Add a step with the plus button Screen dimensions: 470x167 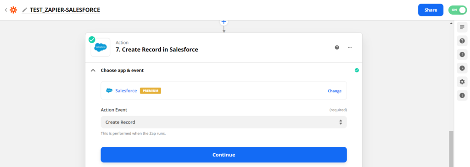click(x=224, y=22)
